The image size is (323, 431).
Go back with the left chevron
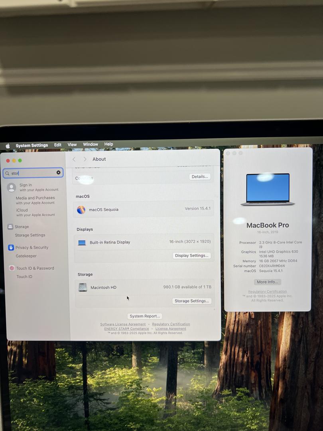(x=74, y=159)
